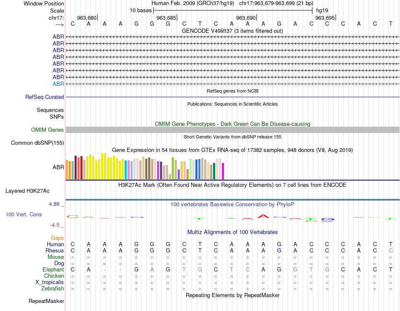Click the GTEx Gene Expression track title

tap(232, 150)
